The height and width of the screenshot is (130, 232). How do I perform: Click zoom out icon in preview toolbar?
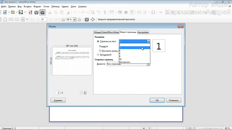point(63,19)
